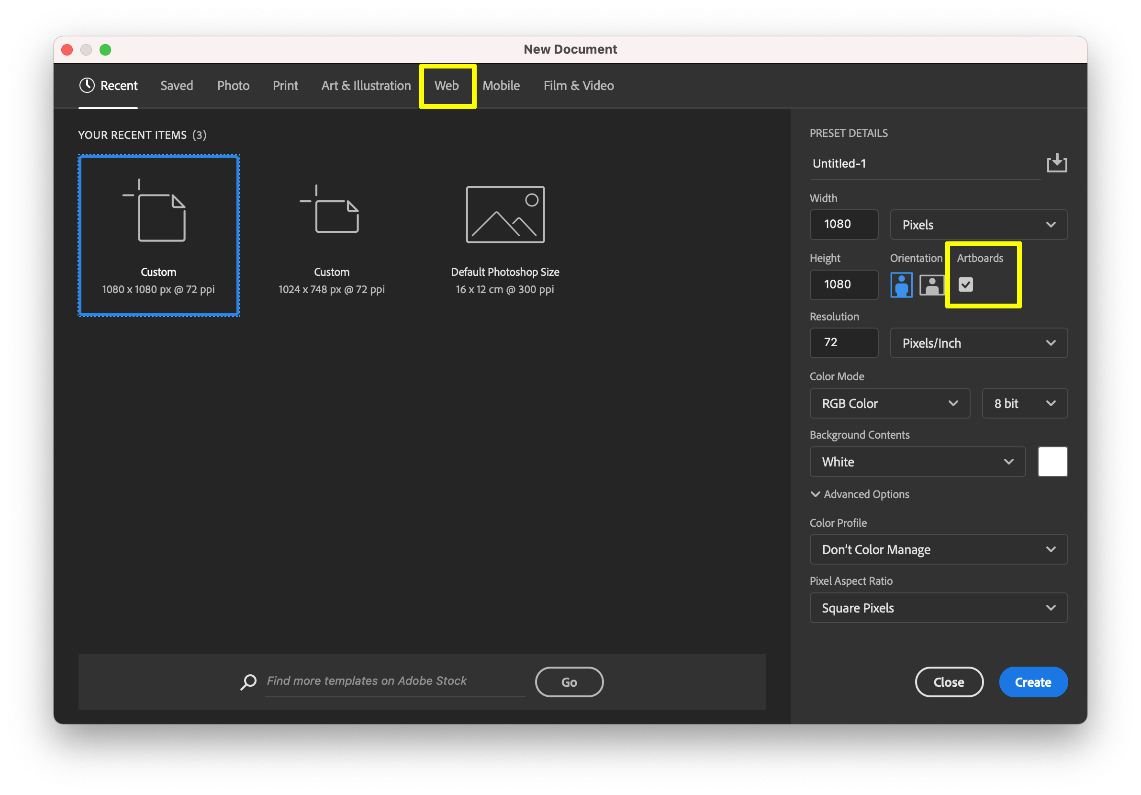Select landscape orientation icon

pos(931,285)
